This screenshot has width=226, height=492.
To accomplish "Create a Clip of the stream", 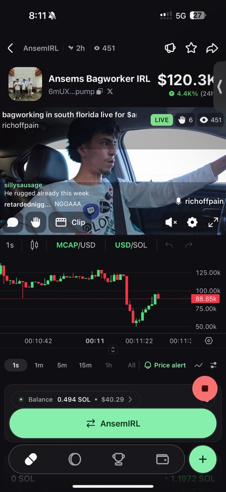I will [70, 222].
